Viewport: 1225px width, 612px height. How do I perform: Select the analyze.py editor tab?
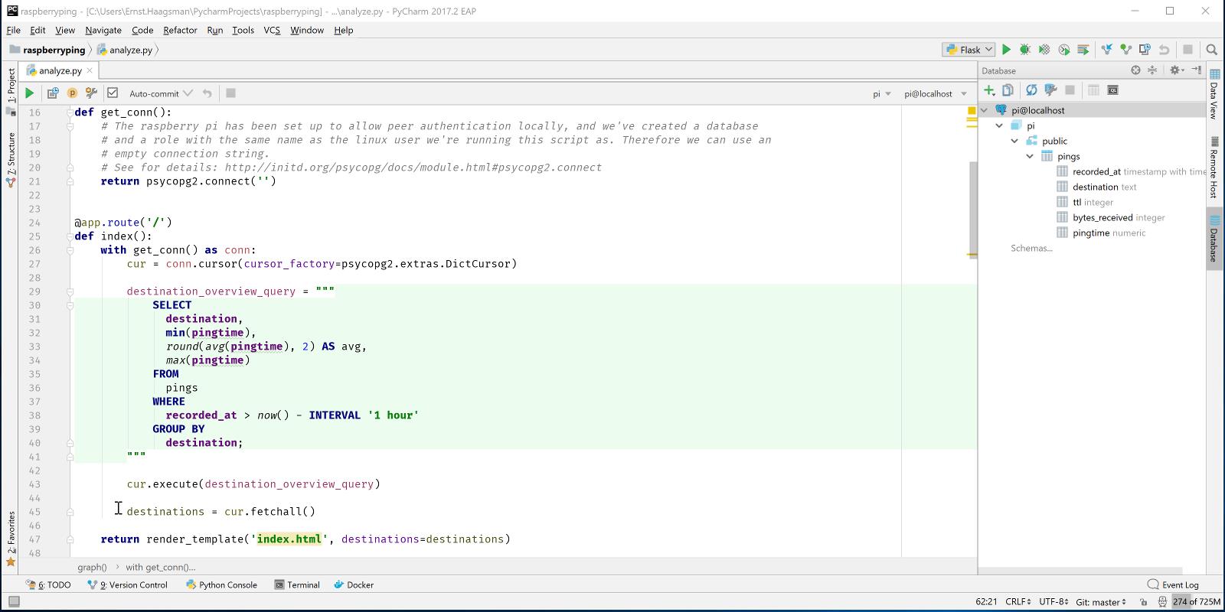pos(60,70)
